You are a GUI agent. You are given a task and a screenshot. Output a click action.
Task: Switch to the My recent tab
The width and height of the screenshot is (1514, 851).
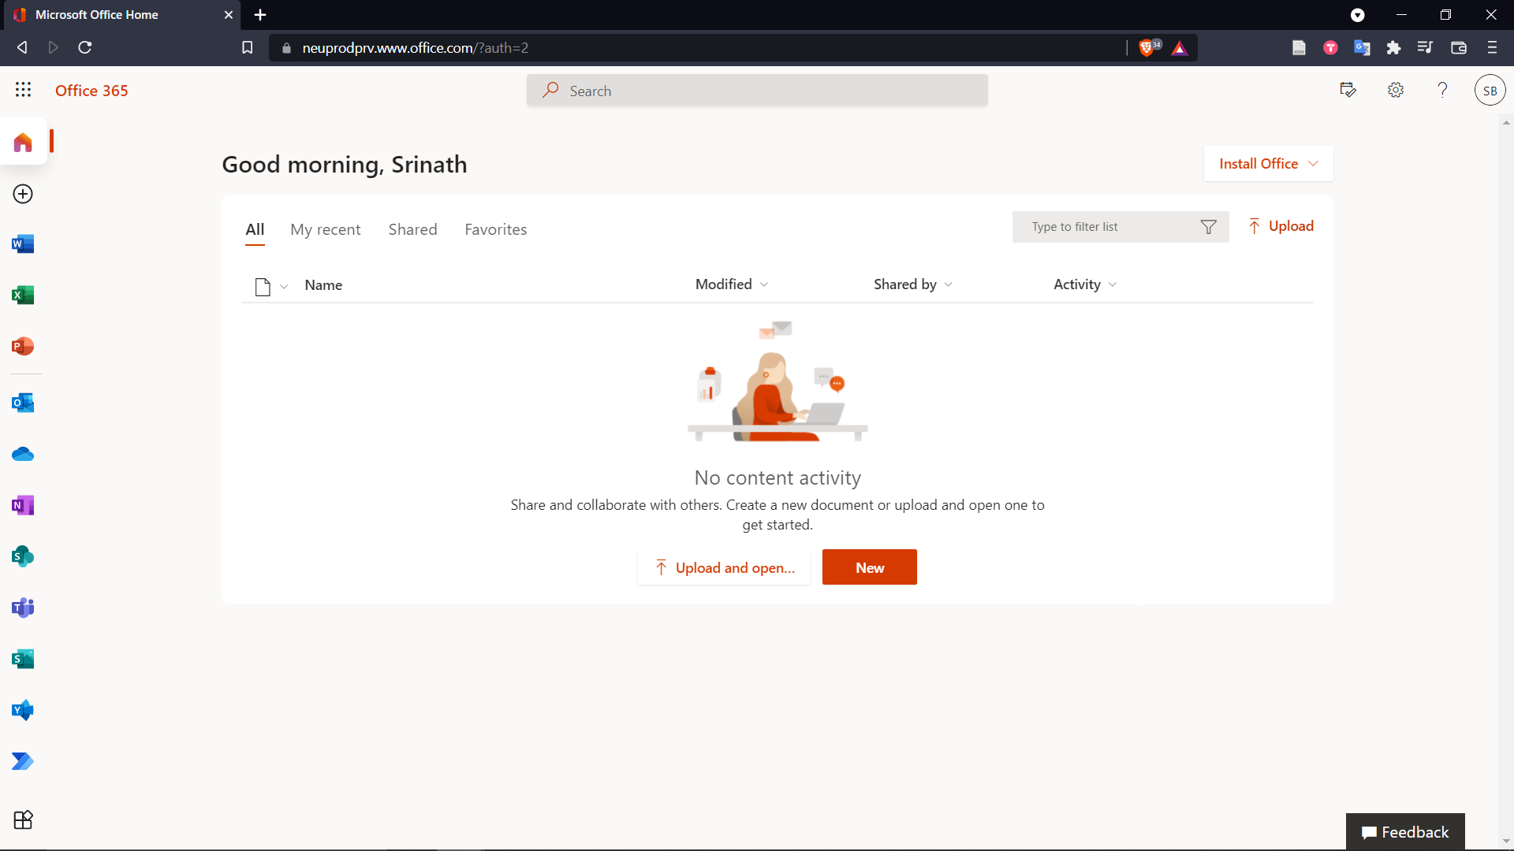[325, 229]
